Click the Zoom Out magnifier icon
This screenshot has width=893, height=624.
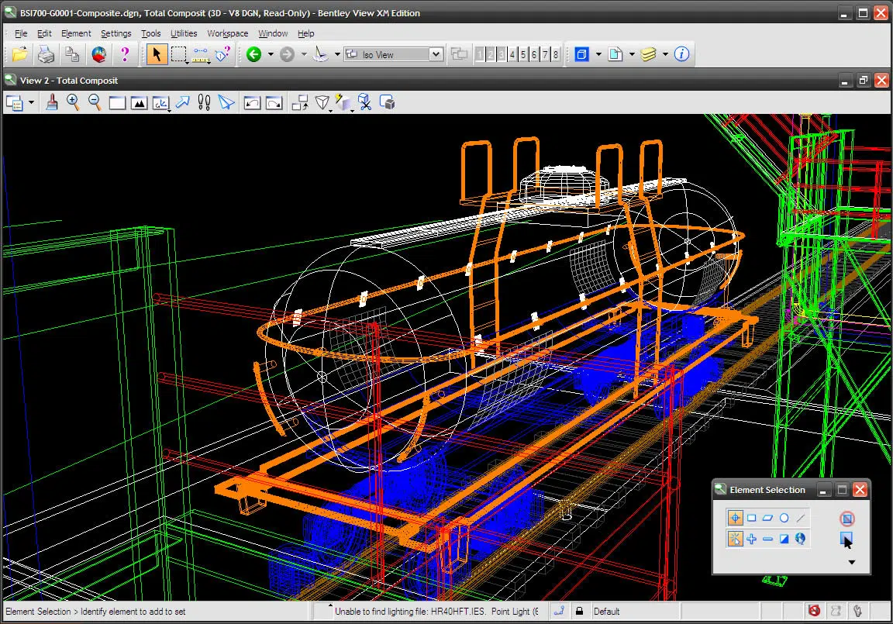point(95,102)
